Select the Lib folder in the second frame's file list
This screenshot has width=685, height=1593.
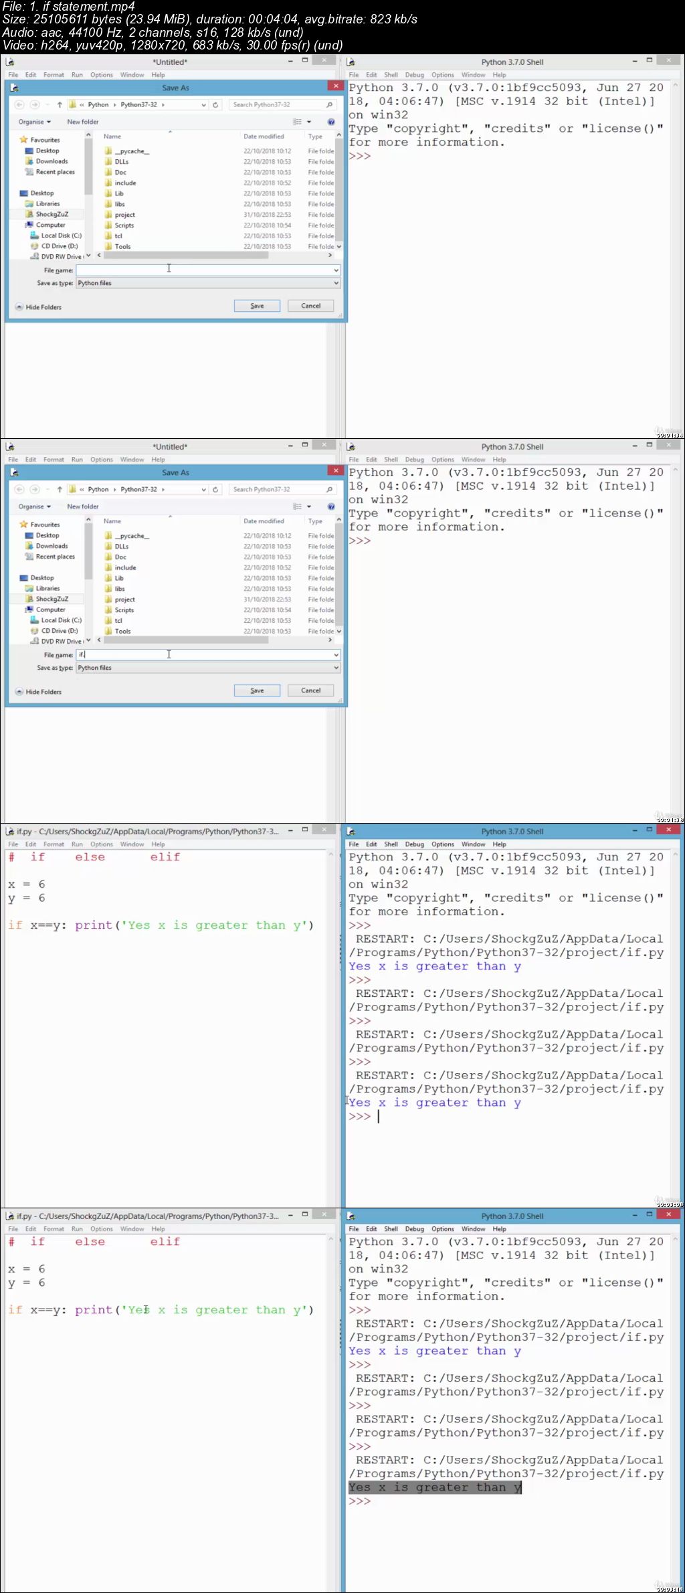point(119,578)
